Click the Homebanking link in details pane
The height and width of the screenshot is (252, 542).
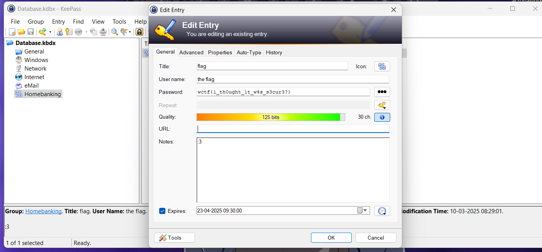[x=43, y=211]
